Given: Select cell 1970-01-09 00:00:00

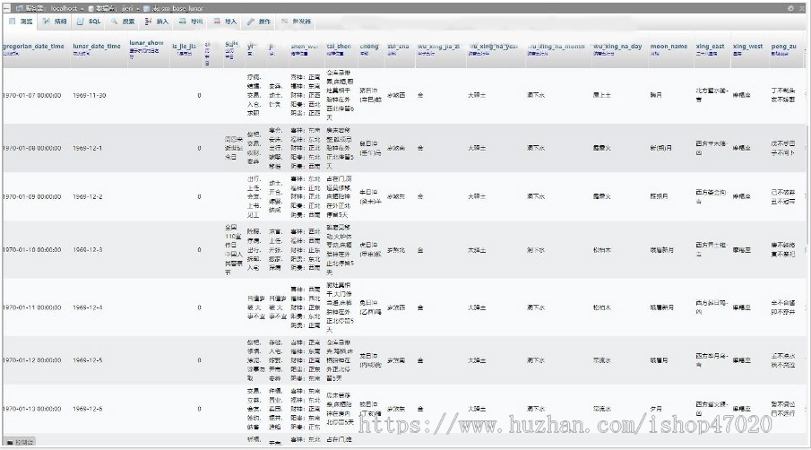Looking at the screenshot, I should pyautogui.click(x=32, y=197).
